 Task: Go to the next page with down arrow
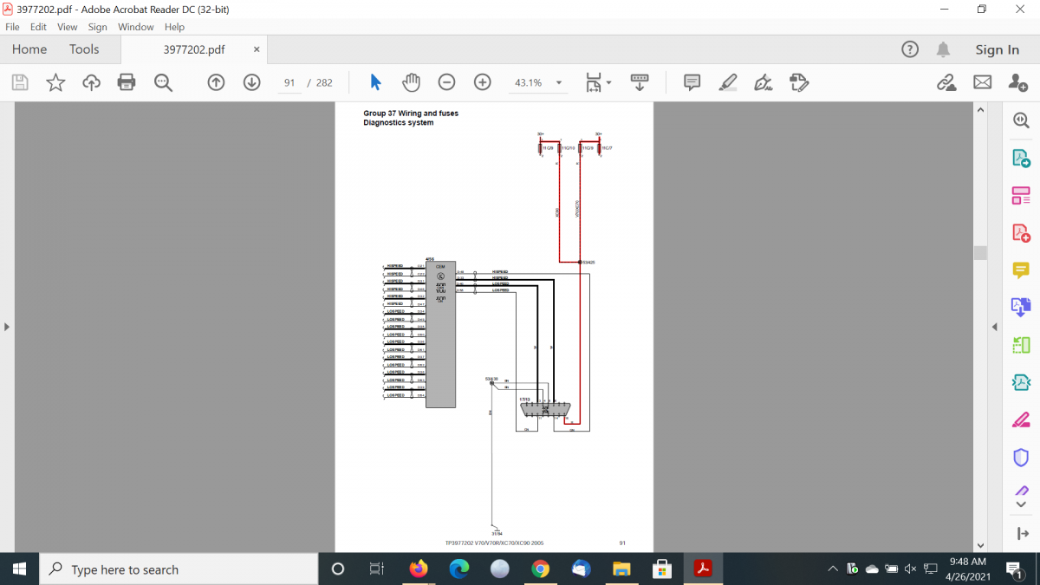point(251,82)
